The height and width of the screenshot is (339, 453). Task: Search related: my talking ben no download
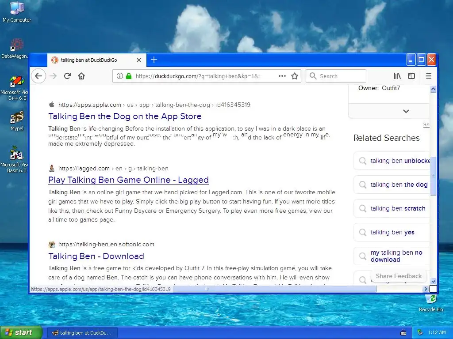pos(392,256)
